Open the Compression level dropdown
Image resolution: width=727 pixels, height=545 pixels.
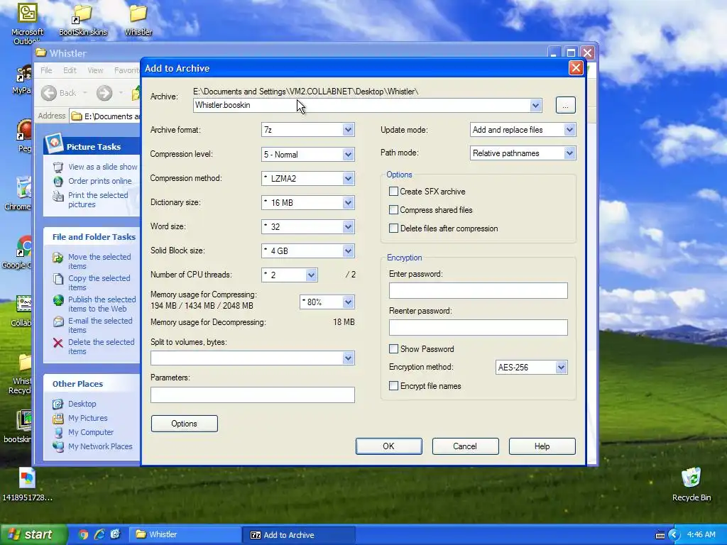pyautogui.click(x=348, y=154)
